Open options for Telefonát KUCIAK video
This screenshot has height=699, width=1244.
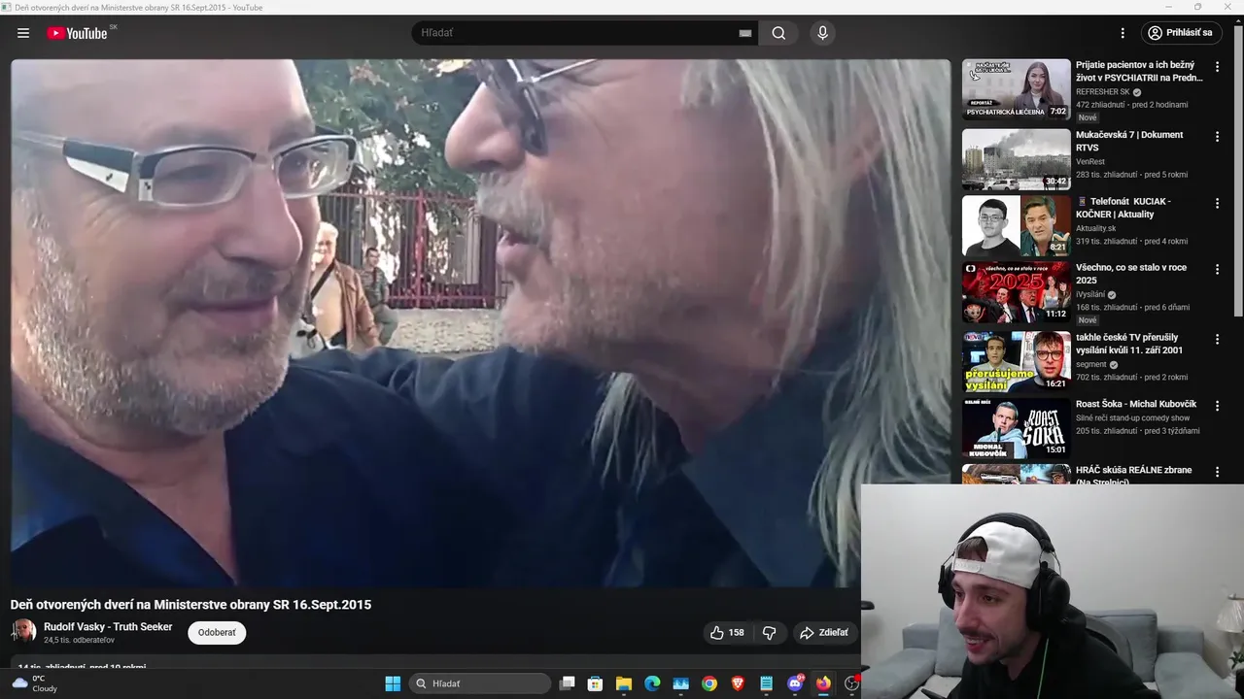point(1217,204)
